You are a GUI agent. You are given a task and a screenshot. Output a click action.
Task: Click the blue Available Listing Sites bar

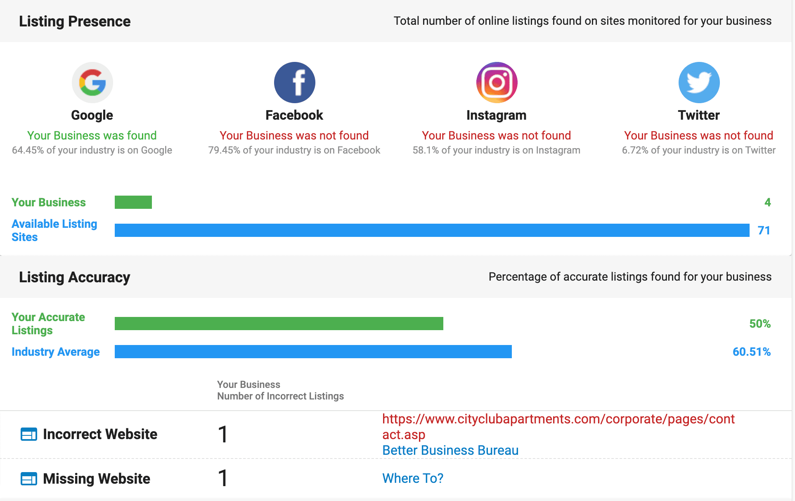pos(432,230)
